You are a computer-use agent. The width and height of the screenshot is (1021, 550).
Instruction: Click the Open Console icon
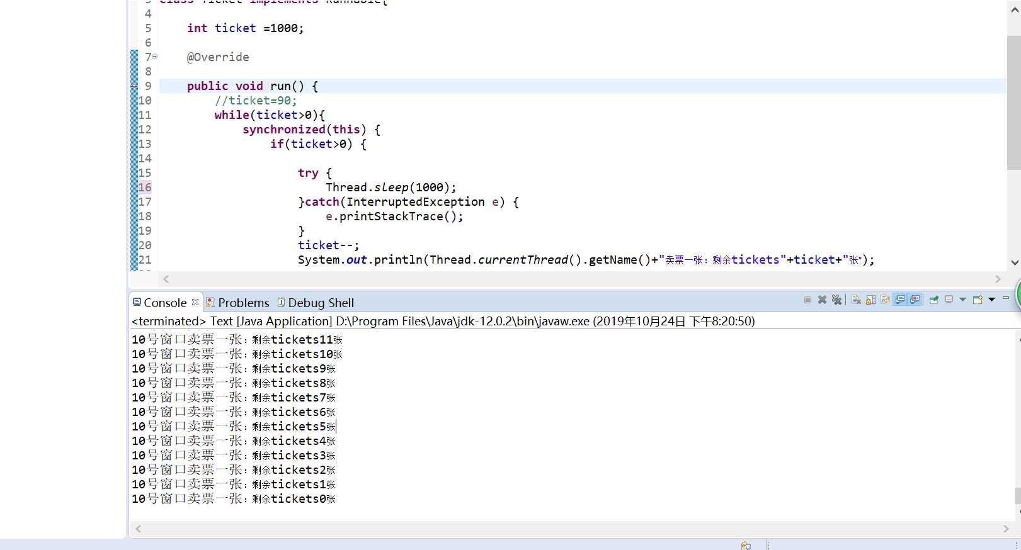[978, 300]
